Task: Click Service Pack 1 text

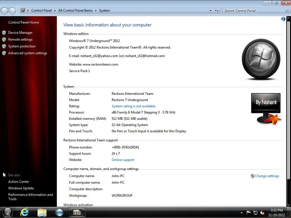Action: [x=80, y=71]
